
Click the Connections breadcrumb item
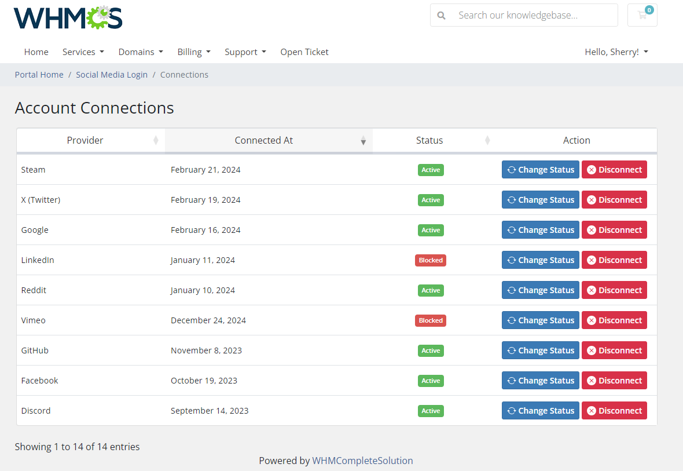184,75
